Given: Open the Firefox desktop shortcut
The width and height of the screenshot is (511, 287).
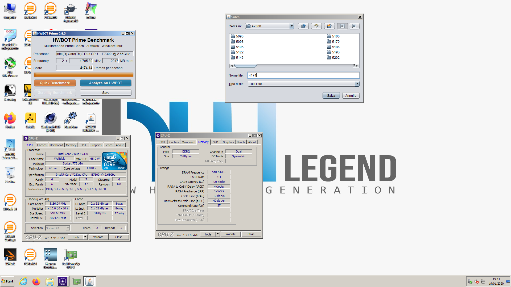Looking at the screenshot, I should 10,120.
